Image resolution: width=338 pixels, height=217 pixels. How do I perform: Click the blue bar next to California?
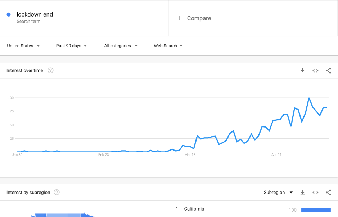pyautogui.click(x=316, y=210)
